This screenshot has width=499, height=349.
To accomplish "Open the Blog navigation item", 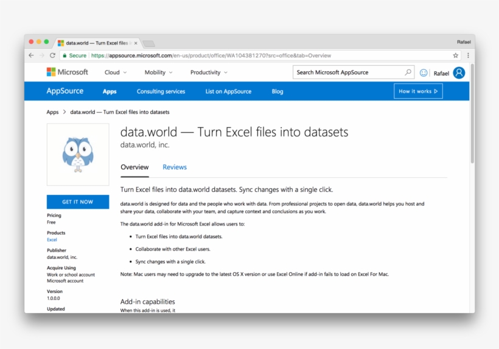I will (277, 91).
